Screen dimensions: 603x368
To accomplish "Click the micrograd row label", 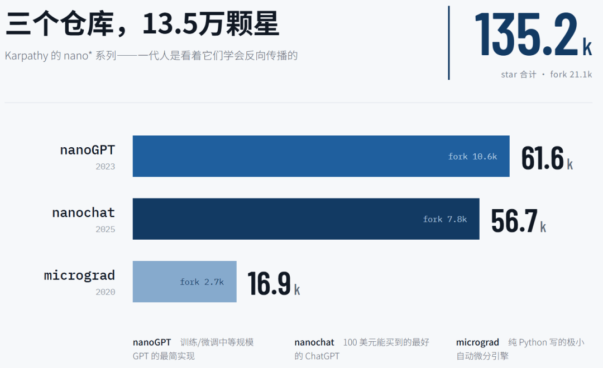I will coord(79,275).
